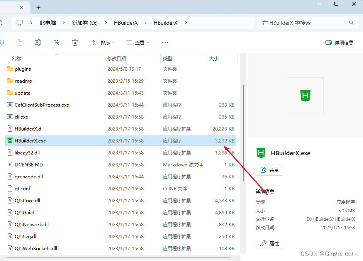Expand chevron at end of address path

point(186,23)
